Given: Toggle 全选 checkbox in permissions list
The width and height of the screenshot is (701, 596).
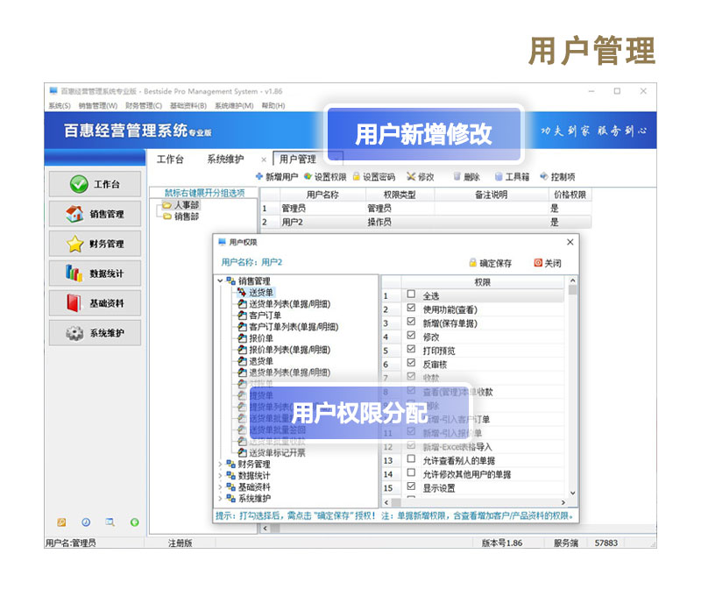Looking at the screenshot, I should click(x=411, y=294).
